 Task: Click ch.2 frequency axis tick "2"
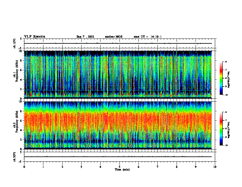(21, 140)
